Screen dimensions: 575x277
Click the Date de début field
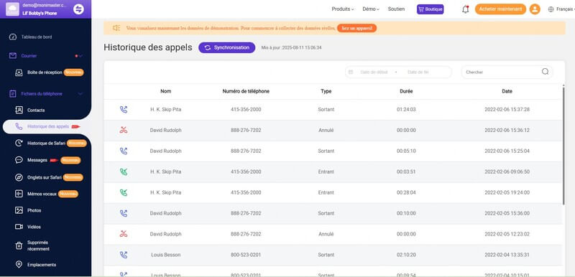(x=374, y=72)
